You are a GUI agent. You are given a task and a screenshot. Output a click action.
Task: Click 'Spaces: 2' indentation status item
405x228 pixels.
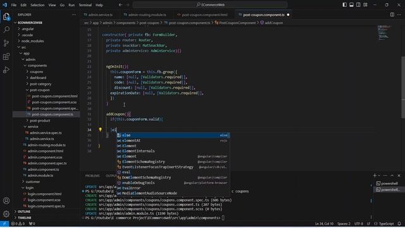344,224
